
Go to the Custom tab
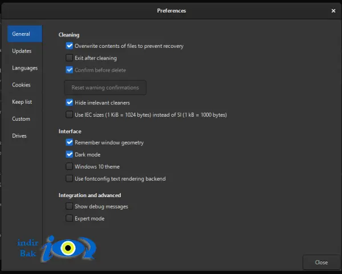[21, 119]
